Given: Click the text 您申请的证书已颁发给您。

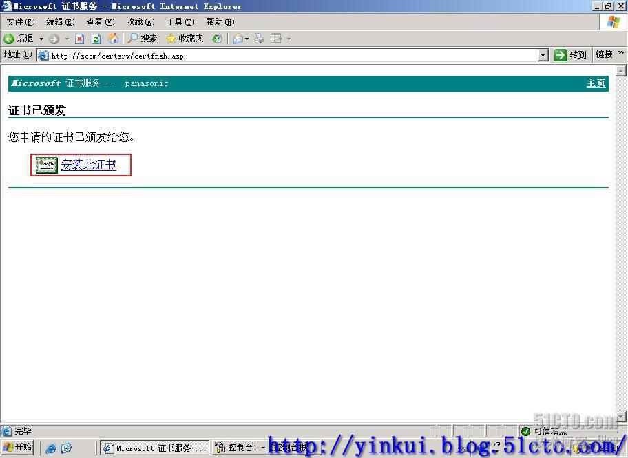Looking at the screenshot, I should point(72,137).
